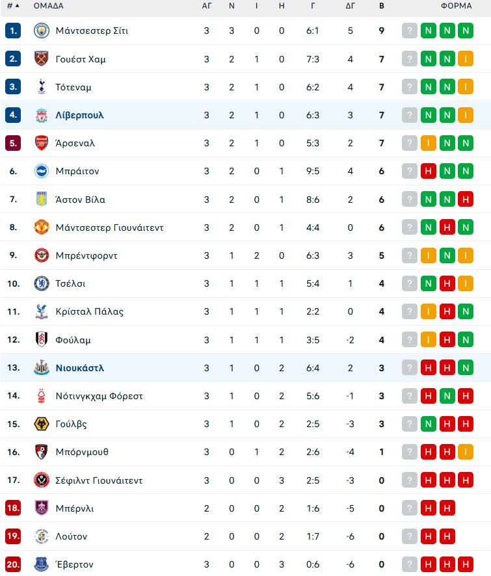Click the Manchester City club crest
491x576 pixels.
click(x=42, y=31)
